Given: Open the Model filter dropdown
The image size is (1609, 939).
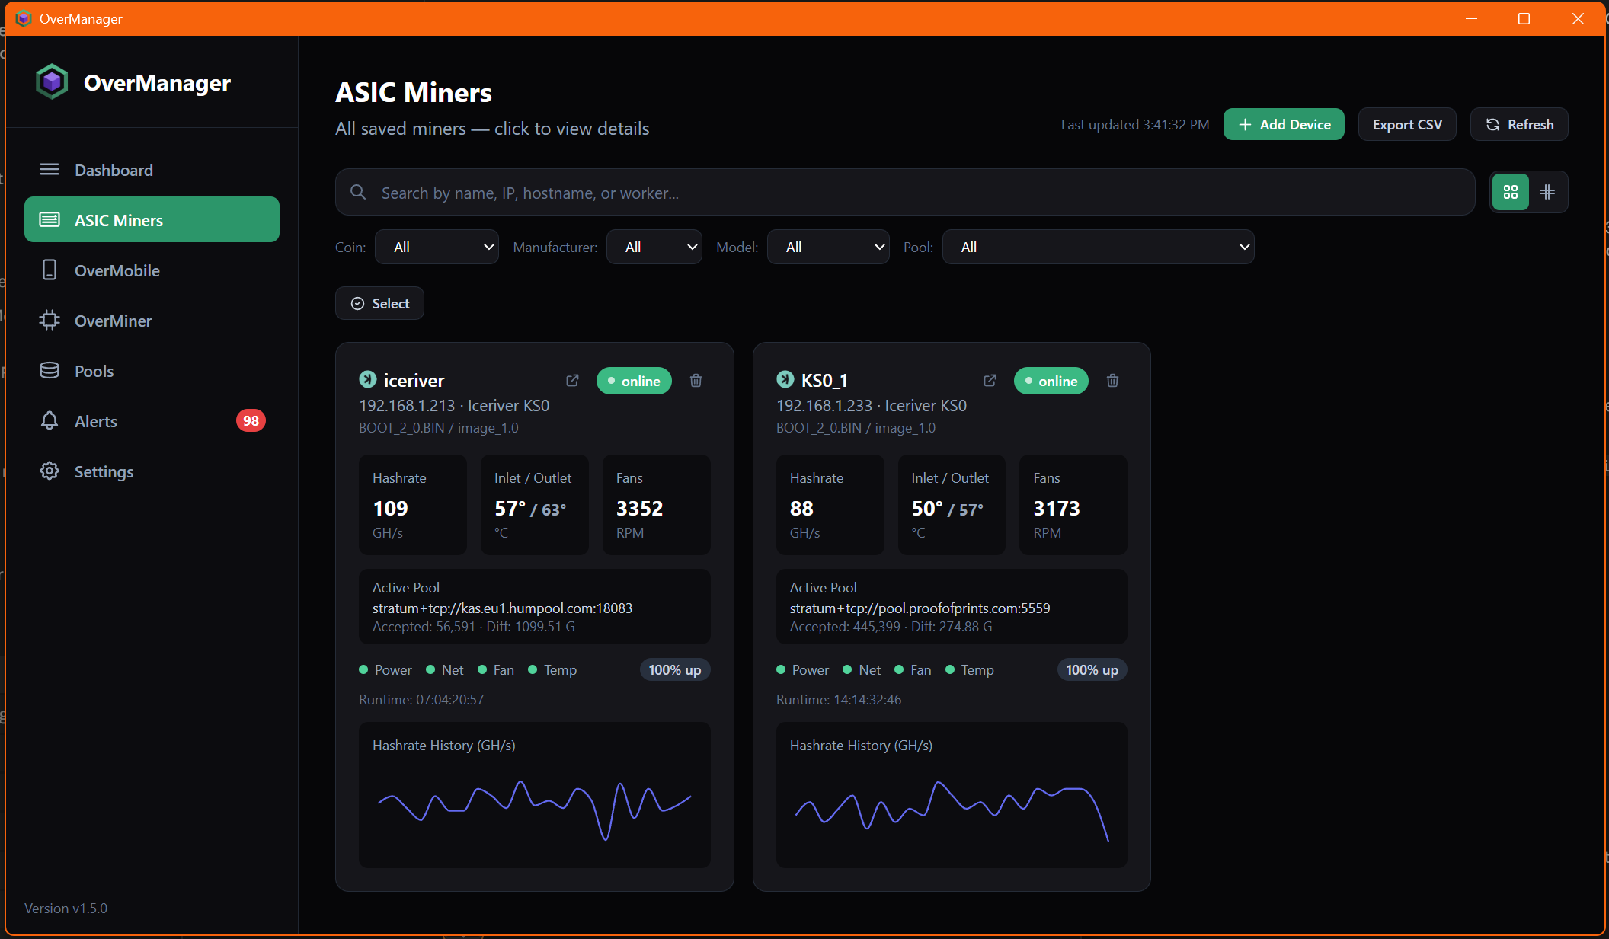Looking at the screenshot, I should tap(828, 247).
